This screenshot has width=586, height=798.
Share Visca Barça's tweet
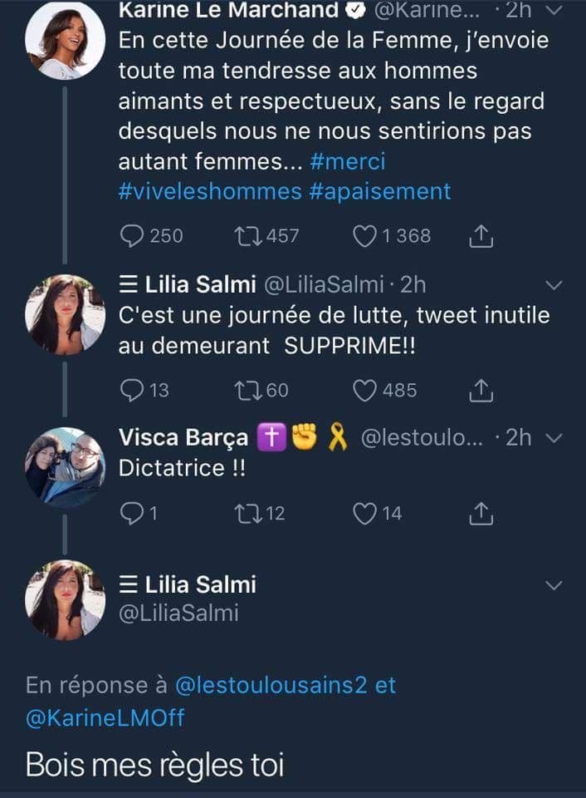(481, 514)
